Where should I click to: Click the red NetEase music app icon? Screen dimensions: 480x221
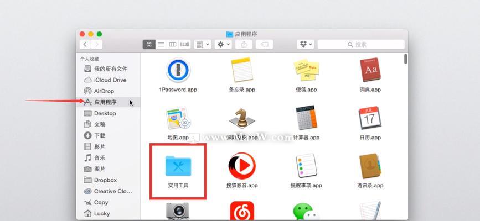coord(242,211)
